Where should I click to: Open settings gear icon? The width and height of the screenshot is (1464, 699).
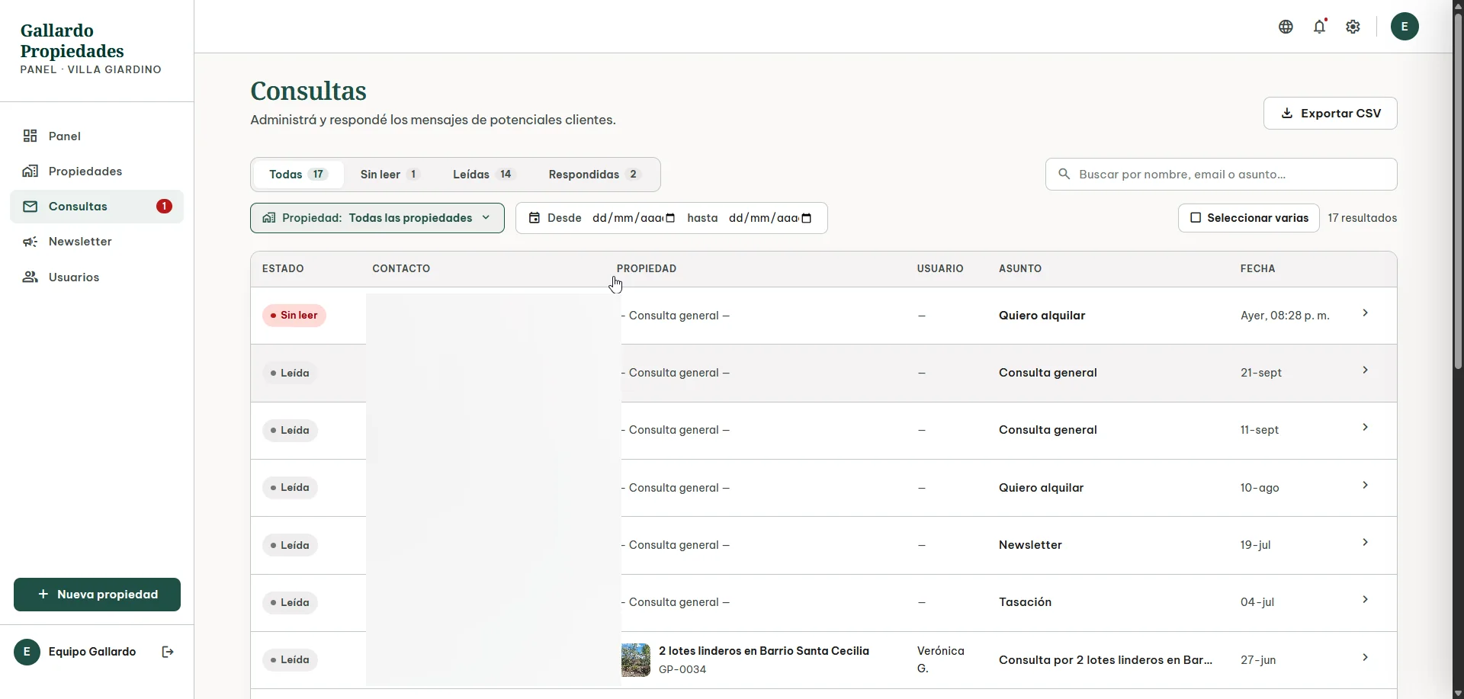pyautogui.click(x=1353, y=27)
